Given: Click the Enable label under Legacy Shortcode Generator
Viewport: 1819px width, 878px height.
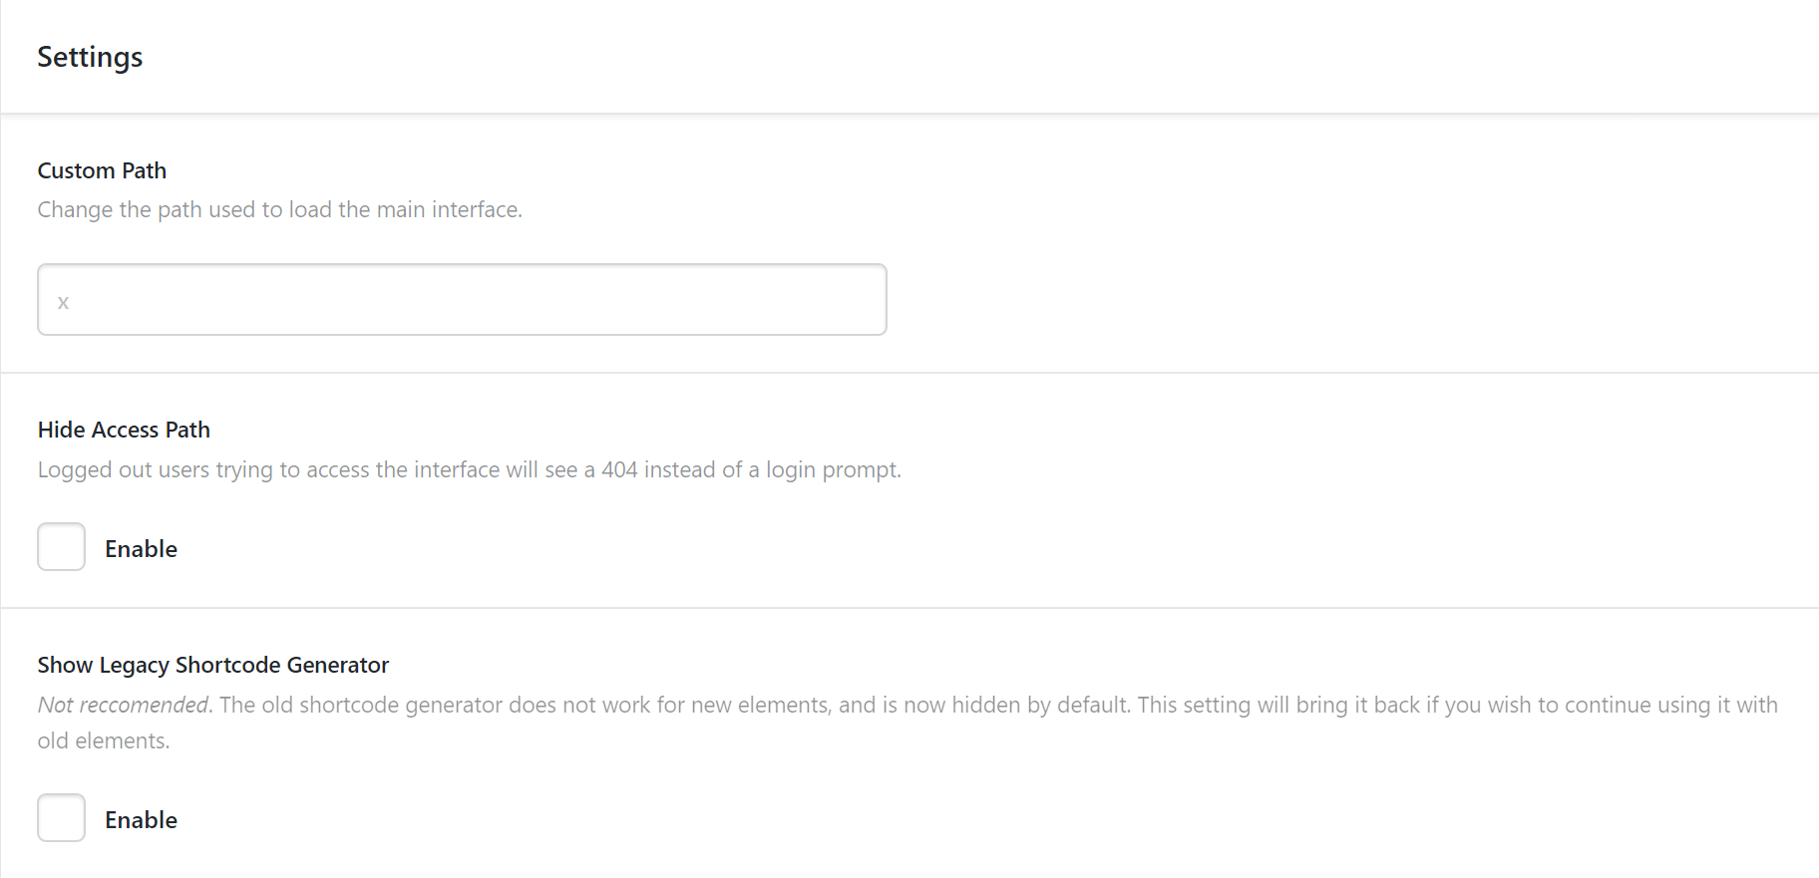Looking at the screenshot, I should tap(141, 820).
